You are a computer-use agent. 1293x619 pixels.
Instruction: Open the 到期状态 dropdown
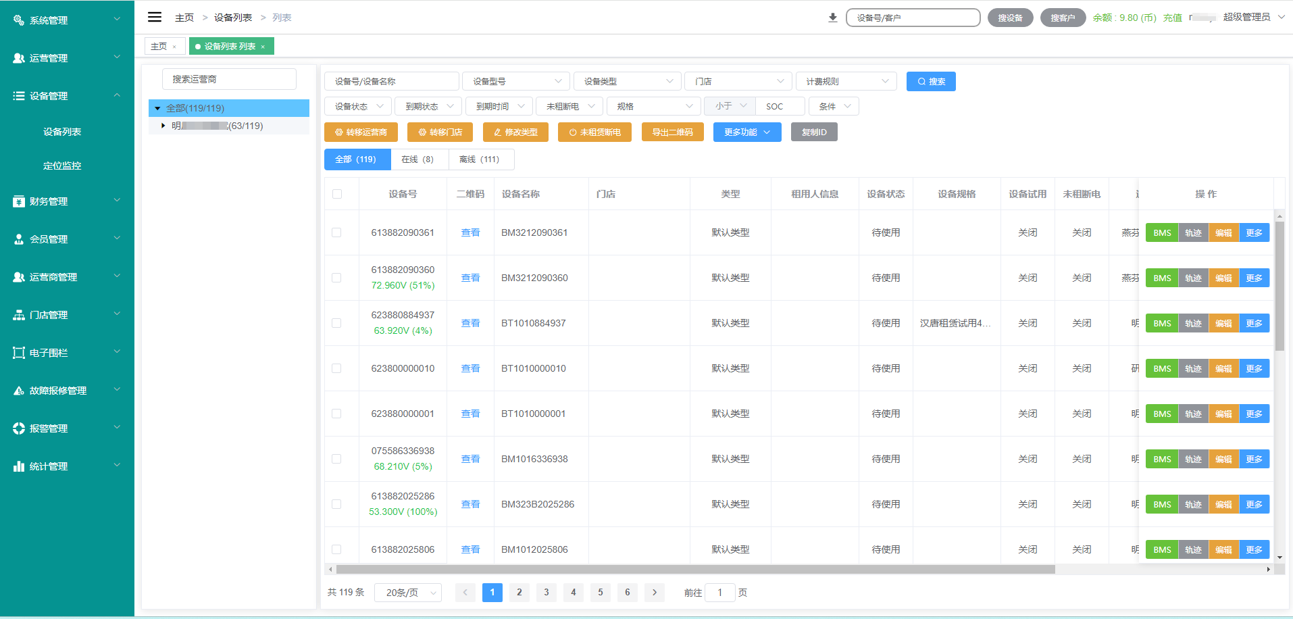tap(428, 106)
